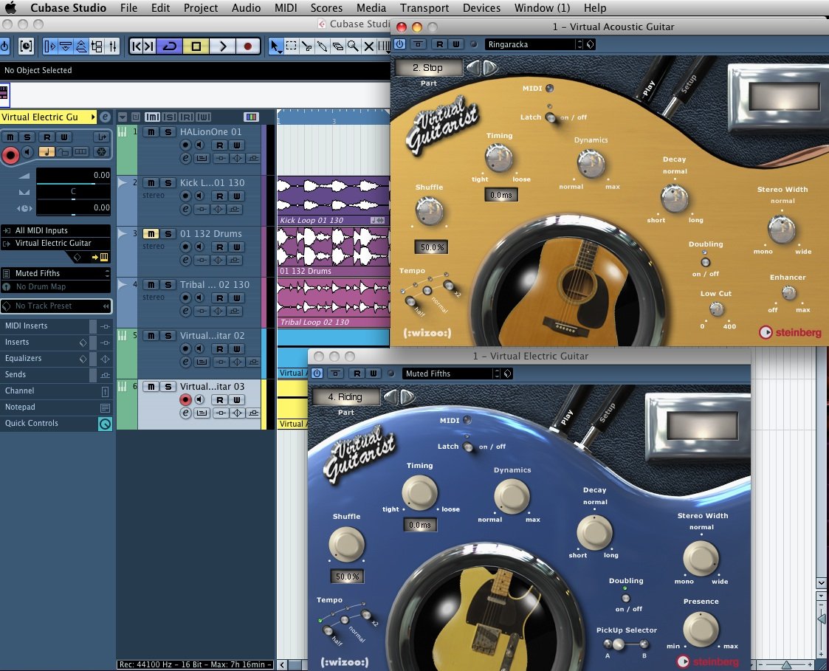Disable record on Virtual Guitar 03 track
Screen dimensions: 829x671
(x=185, y=400)
